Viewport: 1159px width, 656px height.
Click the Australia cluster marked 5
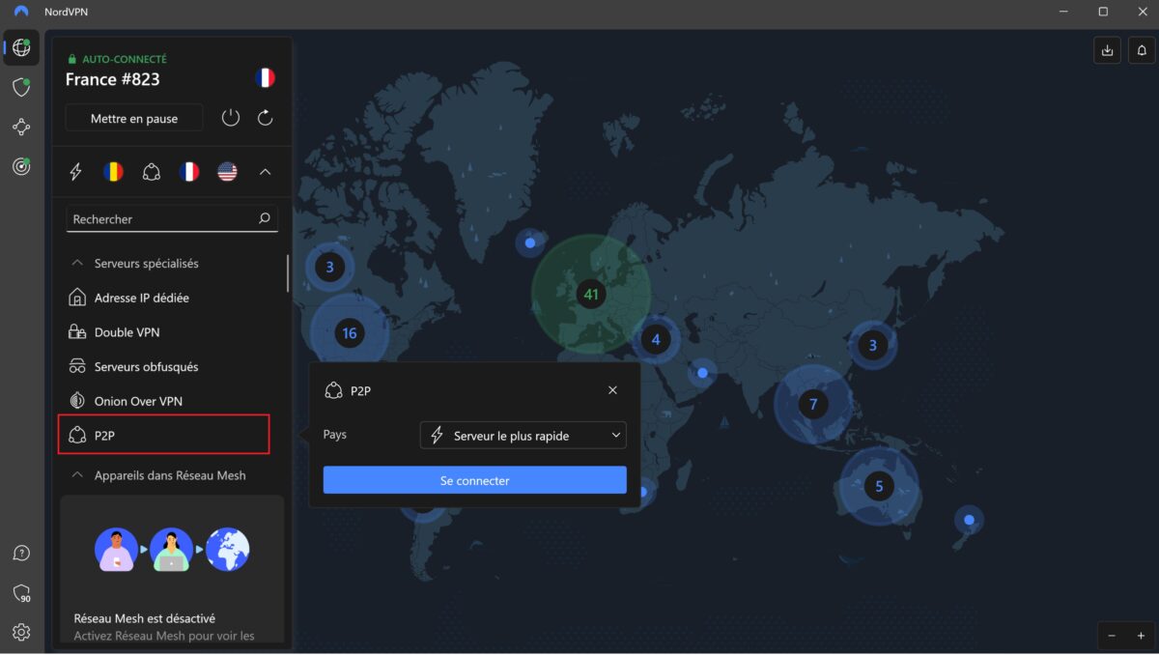[879, 486]
